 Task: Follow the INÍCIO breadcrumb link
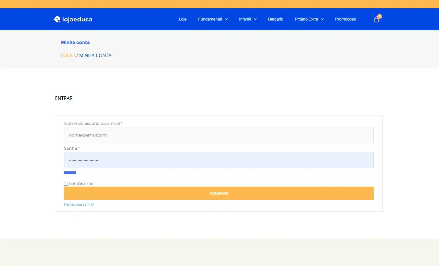(68, 55)
